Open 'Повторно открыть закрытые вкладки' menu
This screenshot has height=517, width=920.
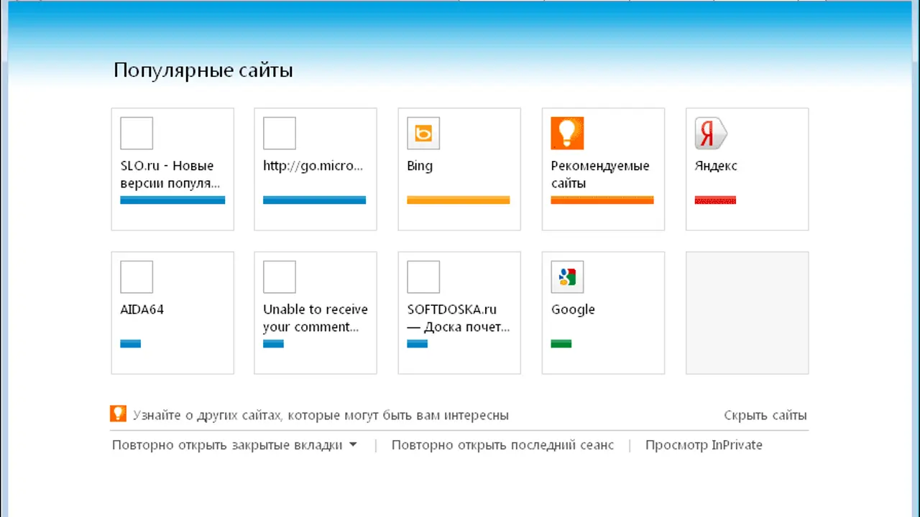(227, 445)
